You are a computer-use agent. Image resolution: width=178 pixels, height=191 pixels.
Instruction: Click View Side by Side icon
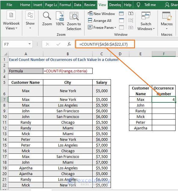pos(131,14)
